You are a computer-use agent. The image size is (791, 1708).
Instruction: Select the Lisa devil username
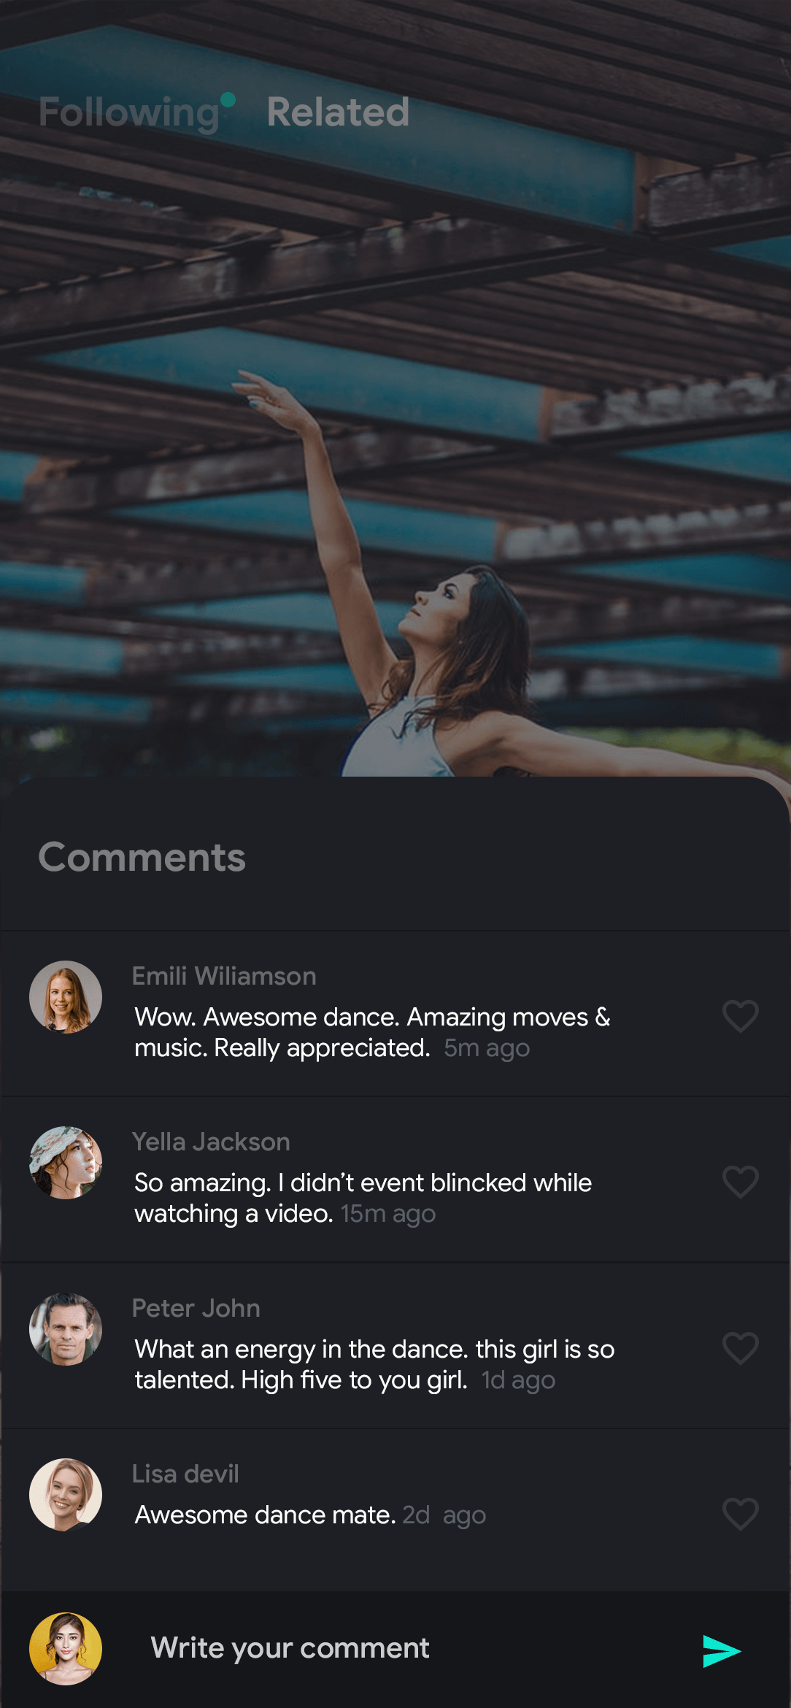point(185,1474)
